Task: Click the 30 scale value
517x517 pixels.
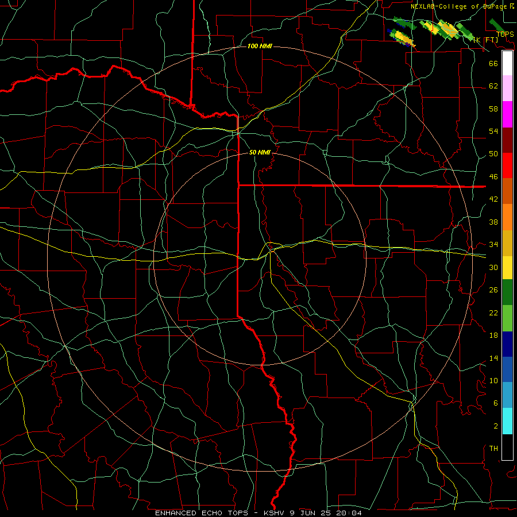Action: tap(493, 267)
